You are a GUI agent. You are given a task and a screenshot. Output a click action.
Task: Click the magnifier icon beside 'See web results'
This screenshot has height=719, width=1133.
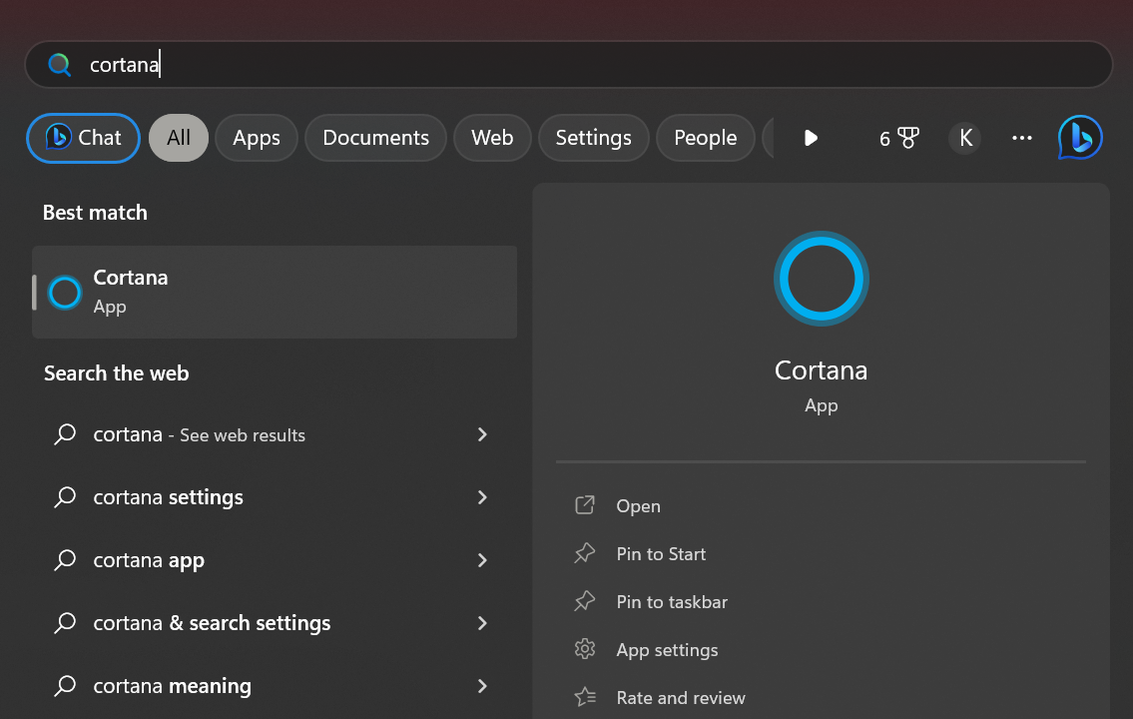(65, 434)
